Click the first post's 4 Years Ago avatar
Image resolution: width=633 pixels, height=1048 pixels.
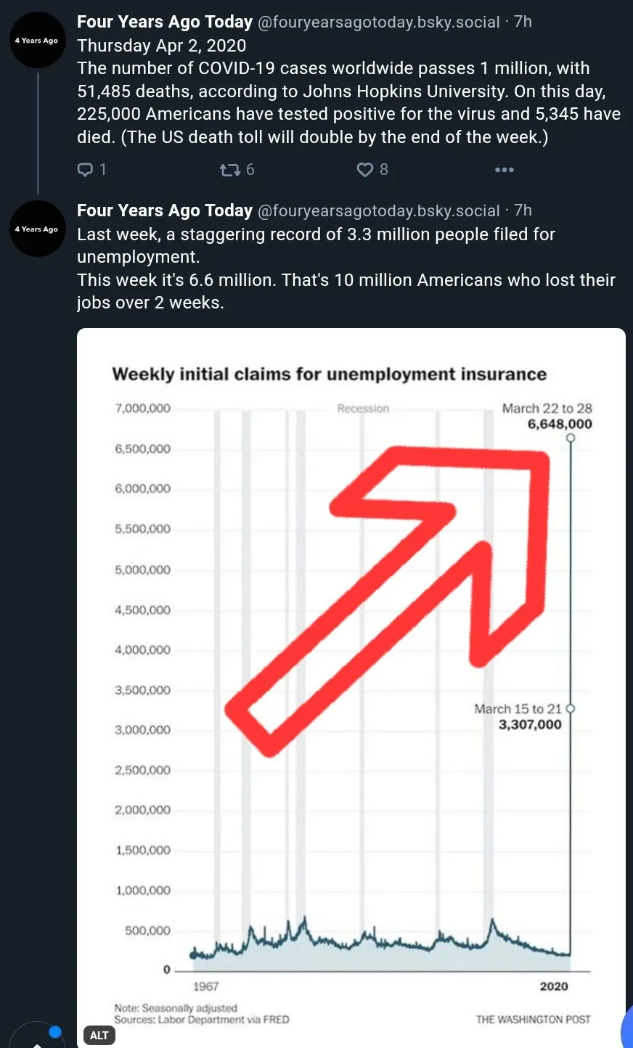pos(38,41)
